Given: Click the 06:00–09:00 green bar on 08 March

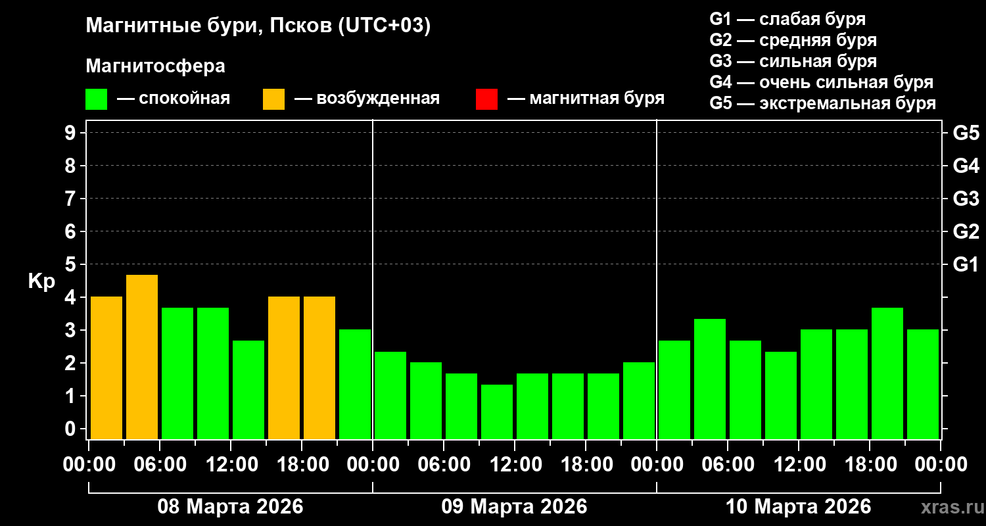Looking at the screenshot, I should [x=177, y=373].
